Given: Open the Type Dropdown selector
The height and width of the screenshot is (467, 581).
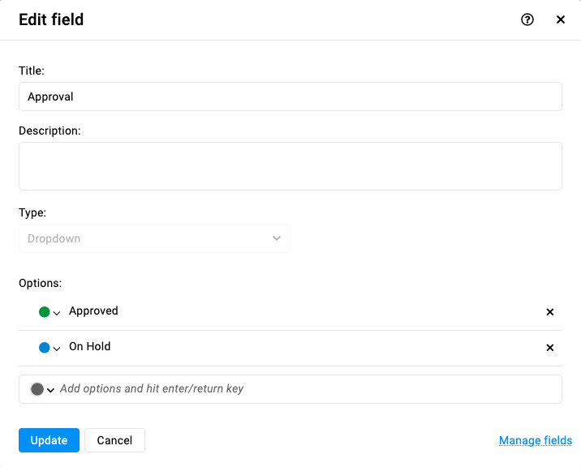Looking at the screenshot, I should pos(154,238).
